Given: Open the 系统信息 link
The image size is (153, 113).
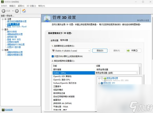Looking at the screenshot, I should coord(9,110).
